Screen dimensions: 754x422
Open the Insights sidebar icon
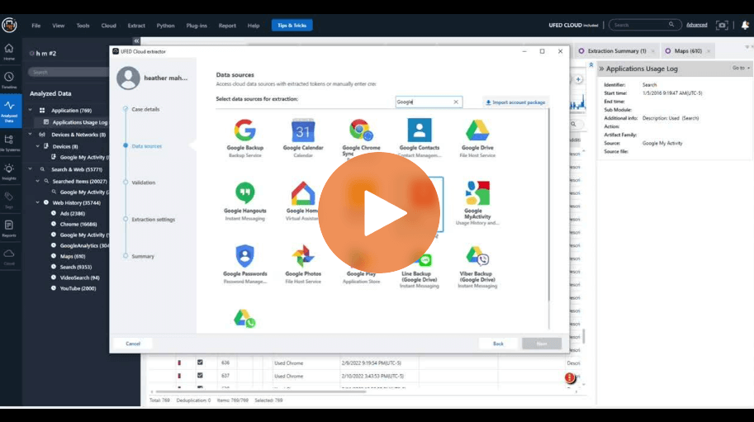pos(9,172)
